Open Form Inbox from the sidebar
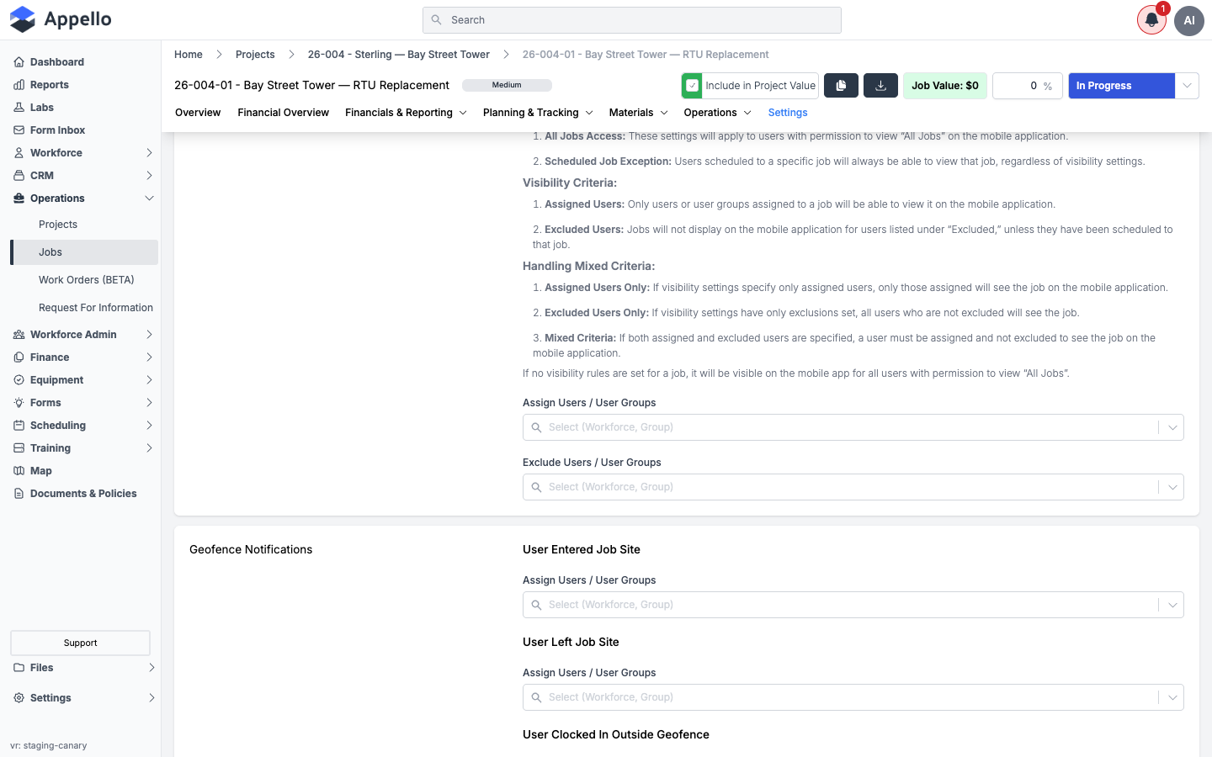1212x757 pixels. 57,130
